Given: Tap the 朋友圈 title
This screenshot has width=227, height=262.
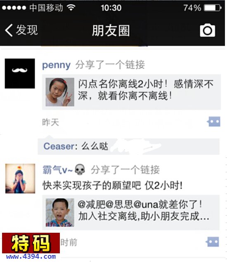Looking at the screenshot, I should click(111, 30).
